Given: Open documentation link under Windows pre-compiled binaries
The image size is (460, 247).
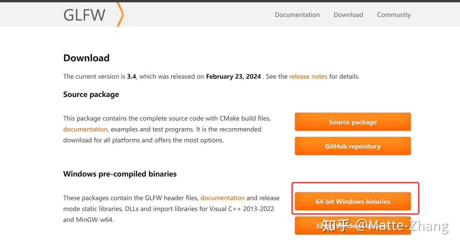Looking at the screenshot, I should pyautogui.click(x=223, y=198).
